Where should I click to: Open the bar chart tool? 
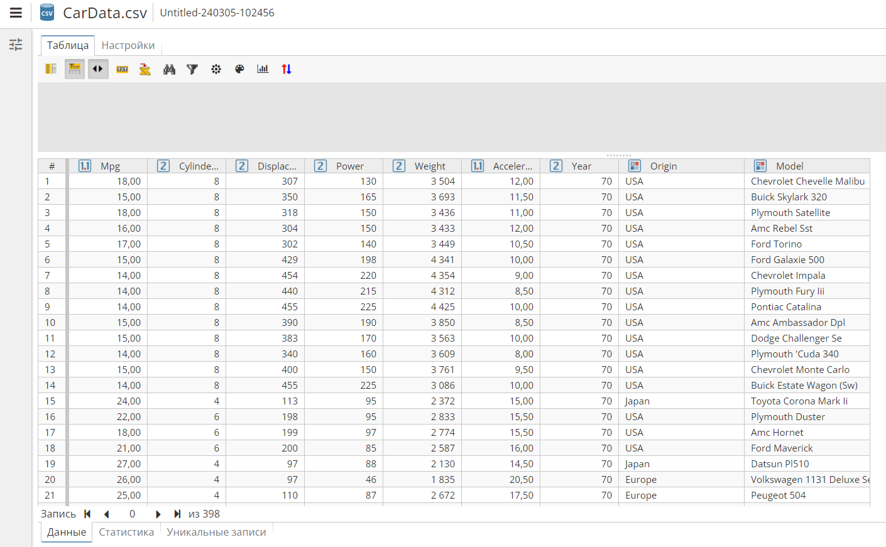(x=263, y=69)
